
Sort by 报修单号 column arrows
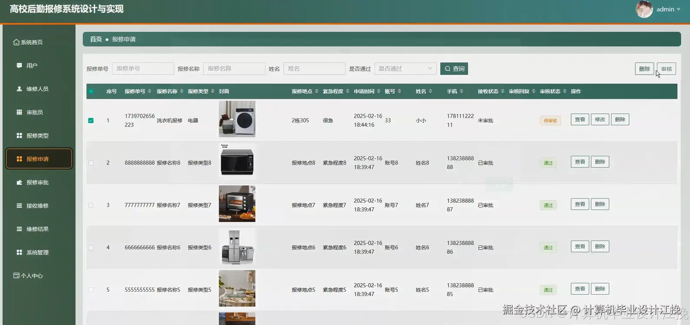[x=149, y=91]
